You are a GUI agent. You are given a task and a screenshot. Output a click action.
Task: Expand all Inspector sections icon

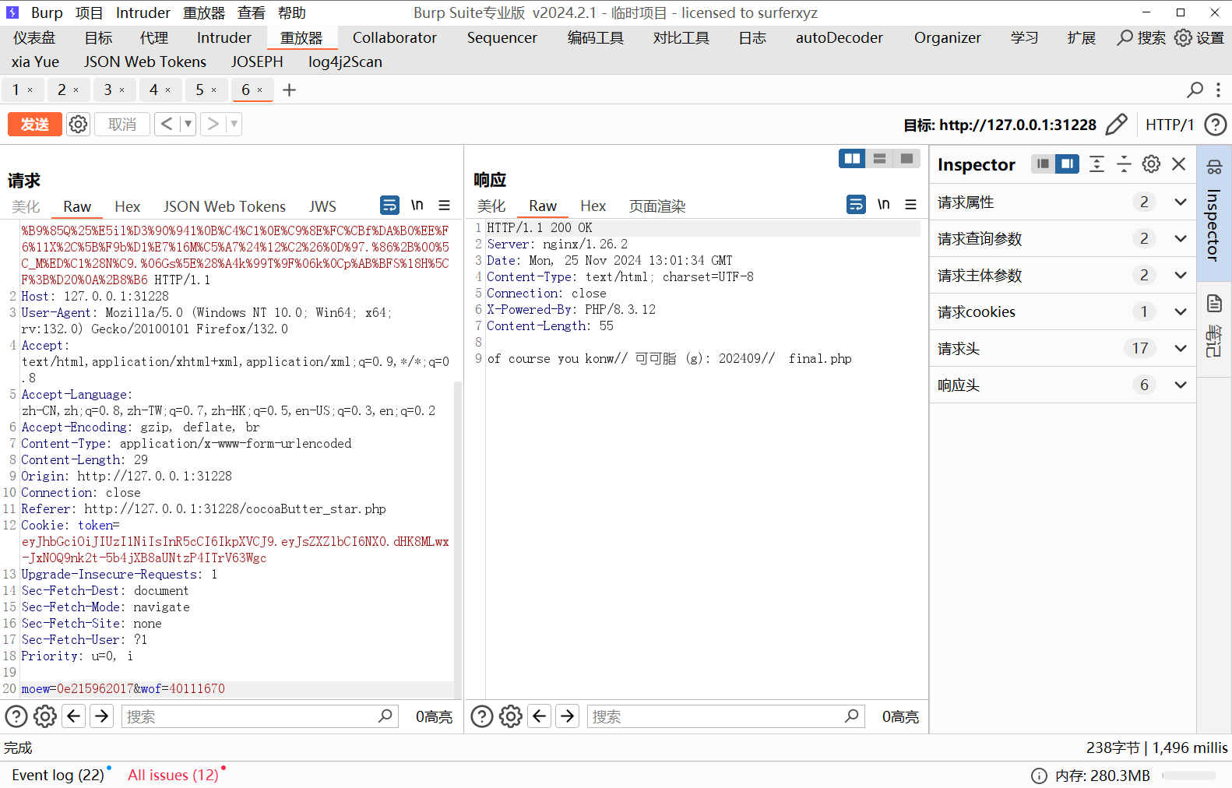point(1096,164)
